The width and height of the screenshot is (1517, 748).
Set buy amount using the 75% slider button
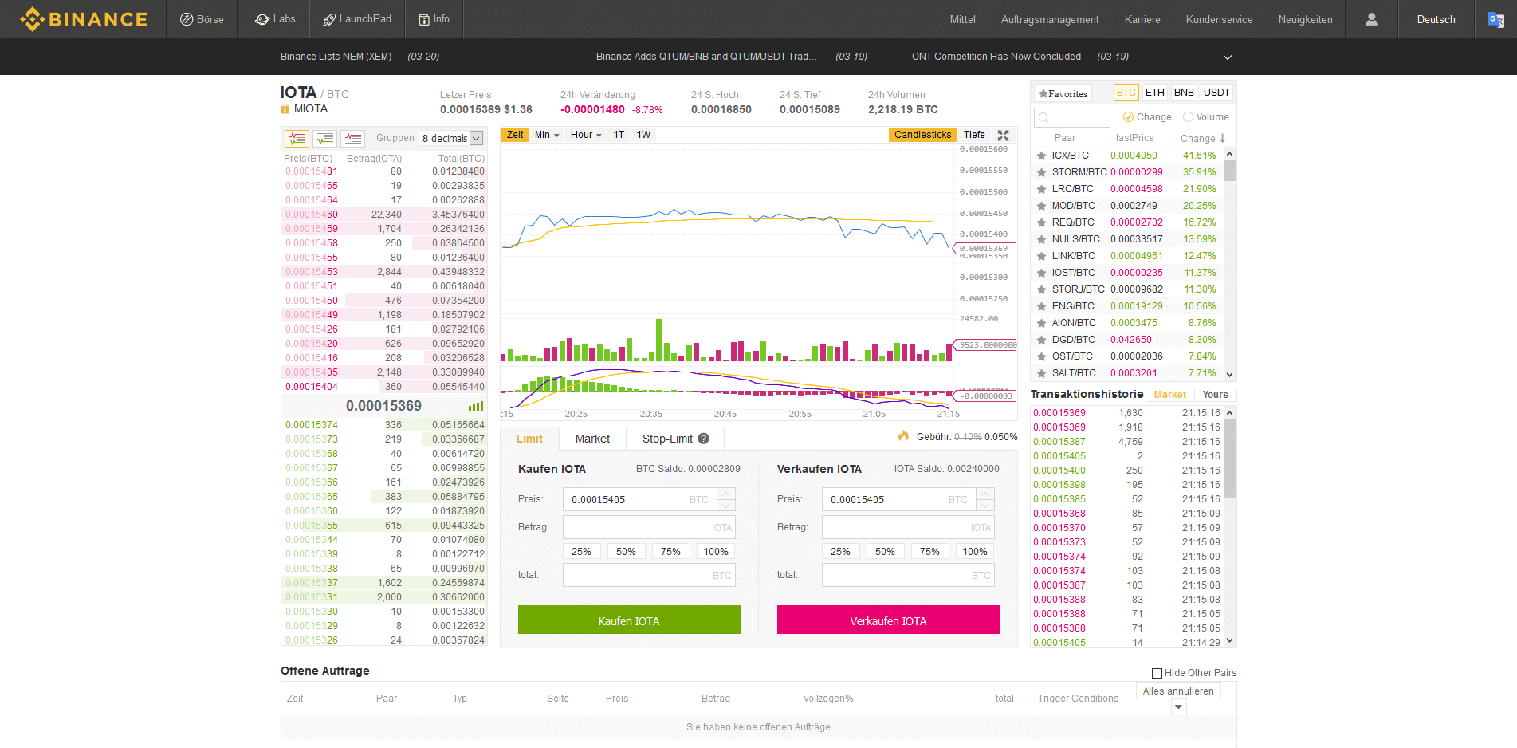(670, 551)
